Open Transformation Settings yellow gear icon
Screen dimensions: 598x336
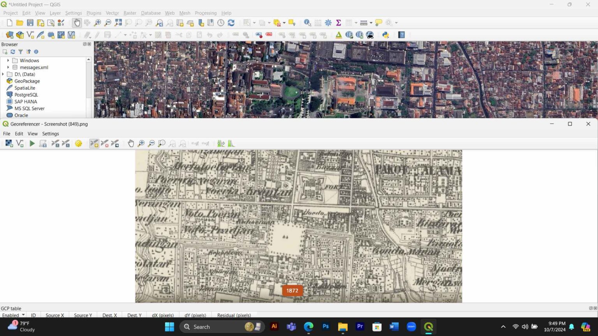pos(78,143)
